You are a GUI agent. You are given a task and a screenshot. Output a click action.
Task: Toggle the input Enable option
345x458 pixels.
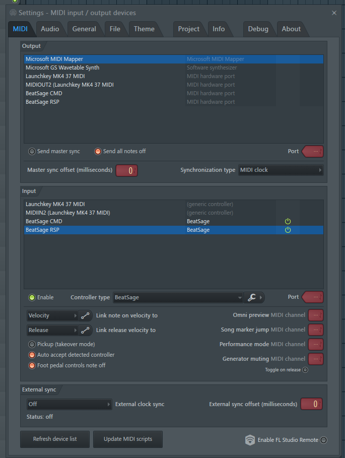pyautogui.click(x=32, y=297)
